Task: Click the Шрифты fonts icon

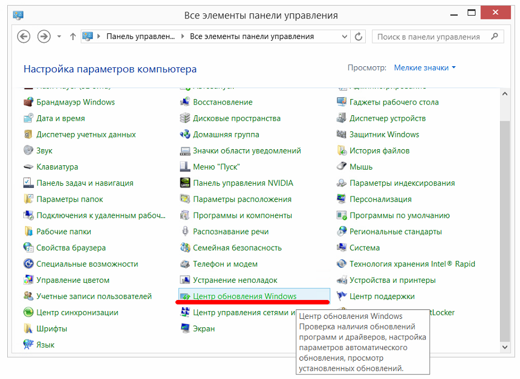Action: click(x=29, y=329)
